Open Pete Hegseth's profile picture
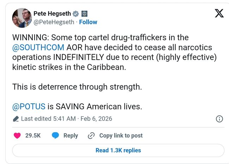The width and height of the screenshot is (229, 164). point(22,18)
